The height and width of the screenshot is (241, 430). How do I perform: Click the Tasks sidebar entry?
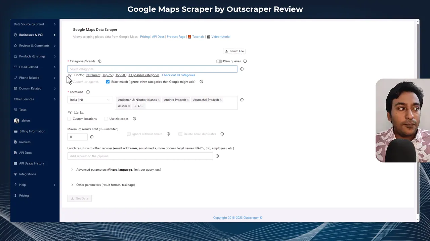(23, 110)
